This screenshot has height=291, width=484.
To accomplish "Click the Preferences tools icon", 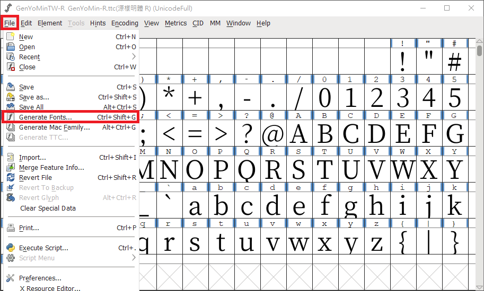I will 11,278.
